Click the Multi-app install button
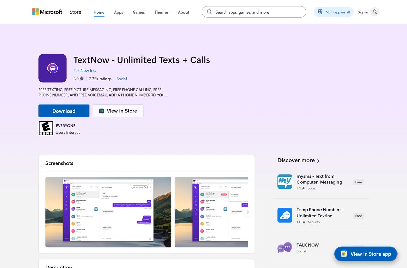407x268 pixels. point(334,12)
